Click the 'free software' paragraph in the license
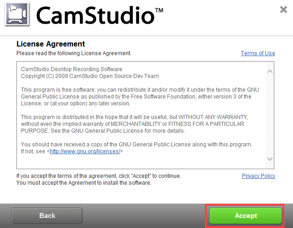The width and height of the screenshot is (293, 228). pyautogui.click(x=140, y=97)
